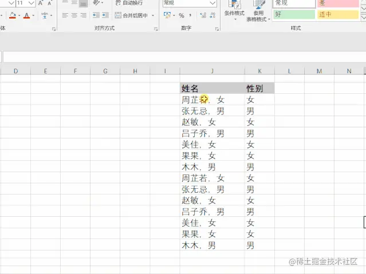Open the 字体 font group dialog launcher
Screen dimensions: 366x274
point(54,29)
